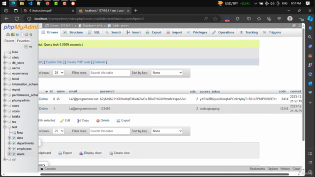
Task: Sort by password column header
Action: [x=107, y=91]
